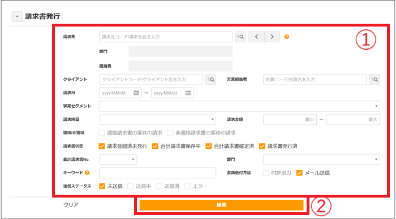Check the PDF出力 checkbox
Viewport: 396px width, 219px height.
(x=266, y=173)
